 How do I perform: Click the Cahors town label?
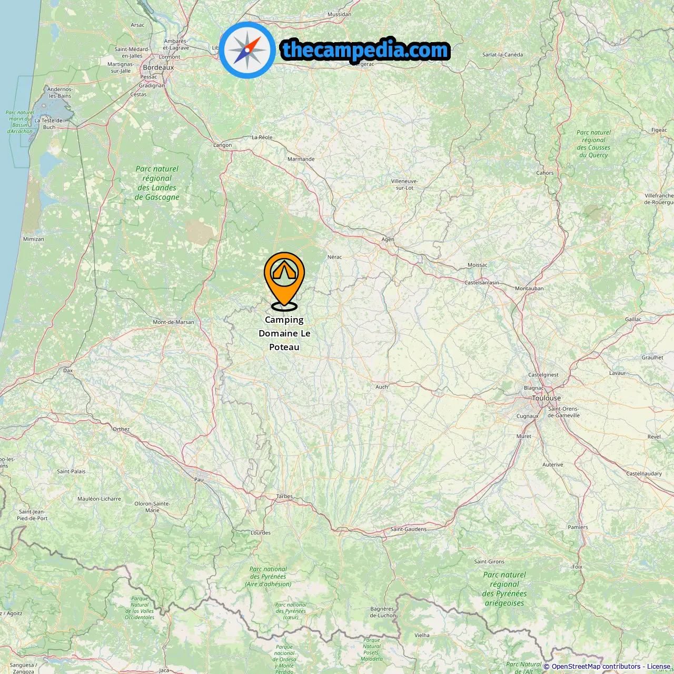tap(545, 173)
